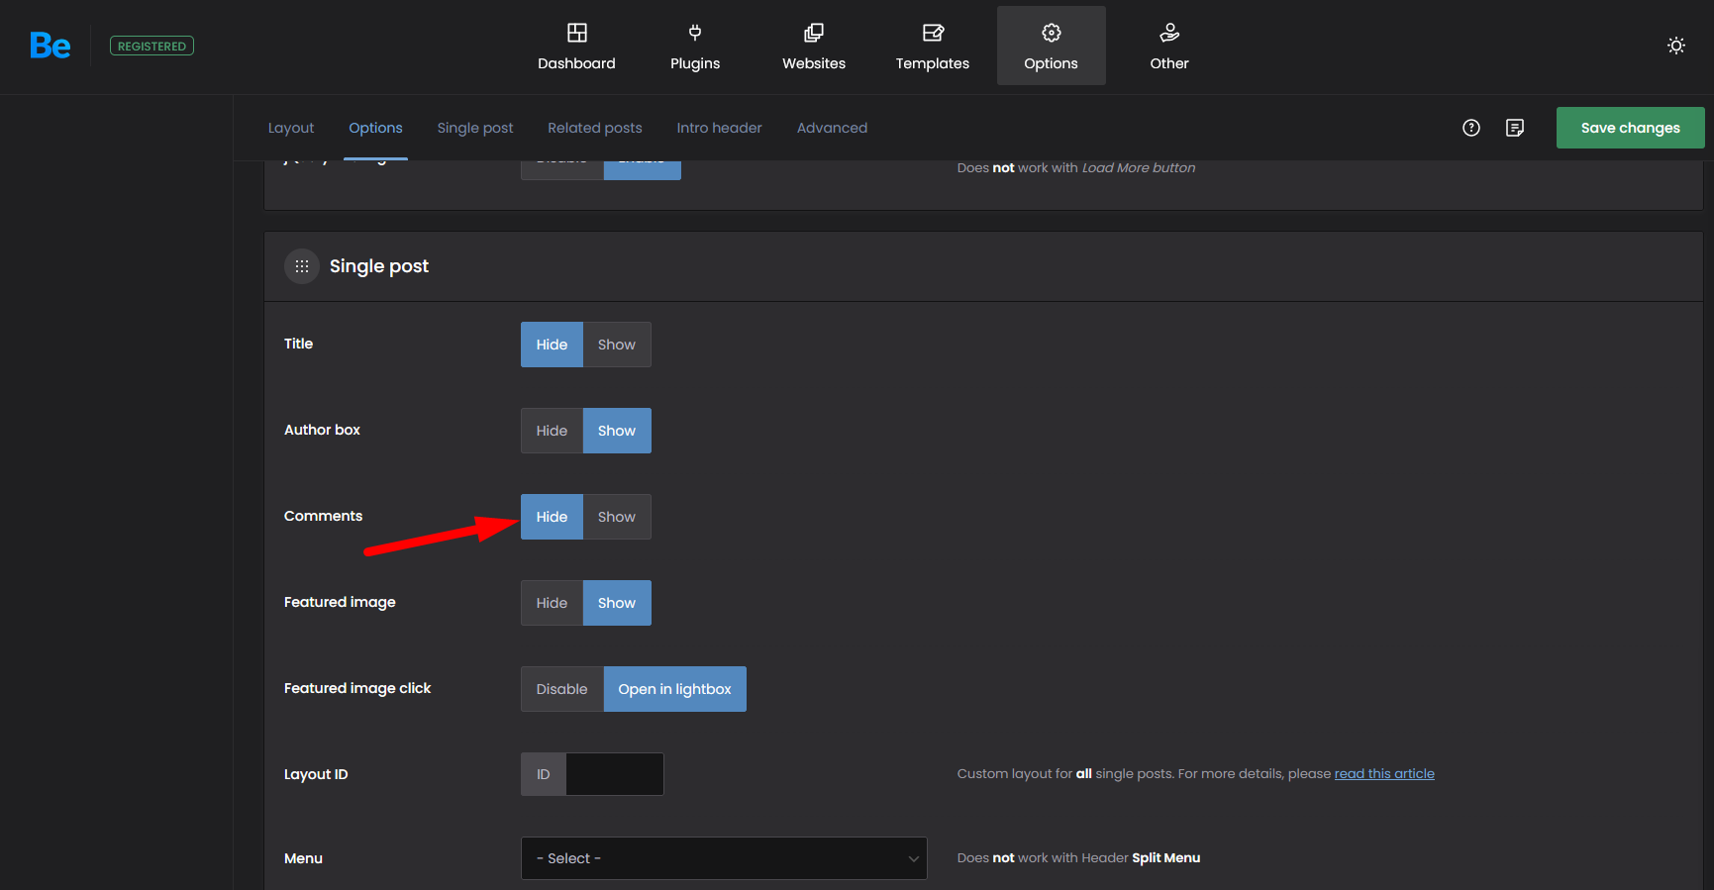Click the Websites stacked-pages icon
Screen dimensions: 1714x890
click(x=814, y=33)
